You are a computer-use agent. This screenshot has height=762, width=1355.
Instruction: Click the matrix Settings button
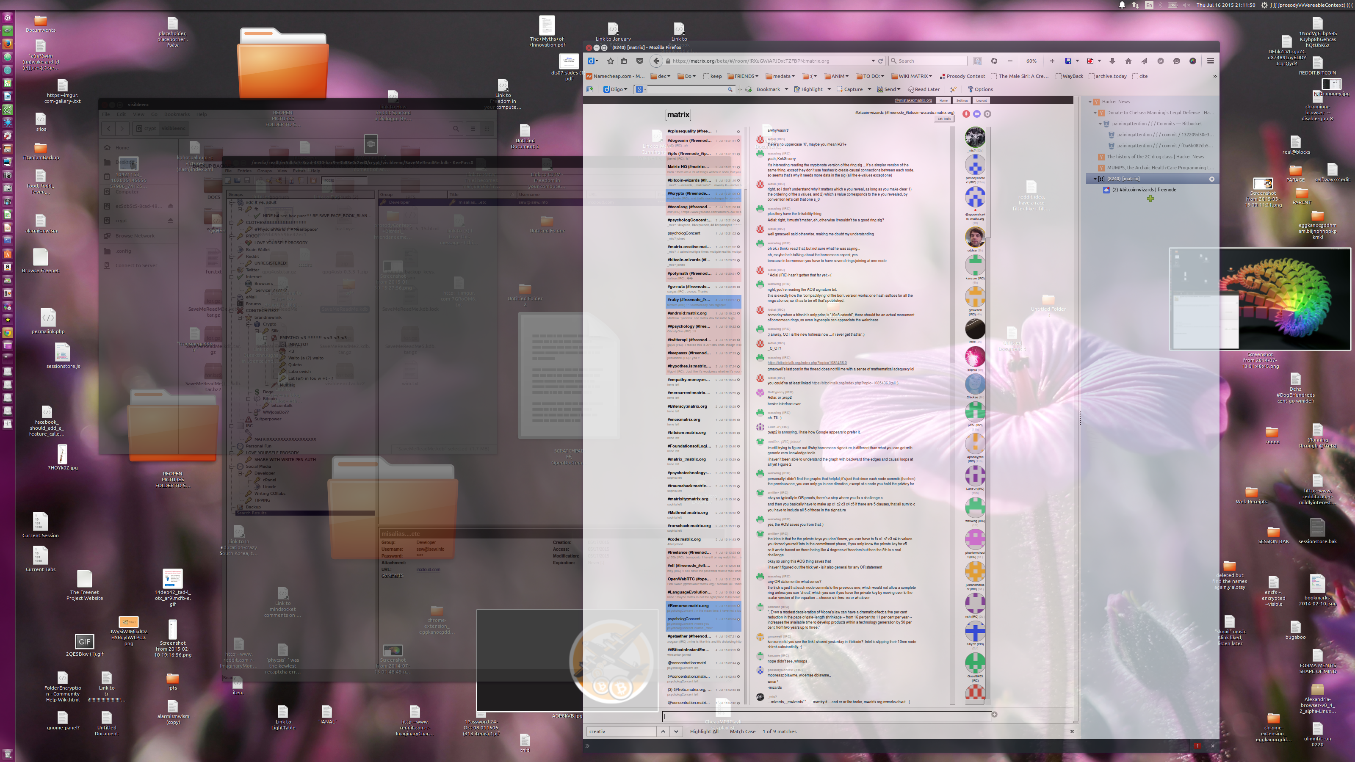tap(962, 100)
